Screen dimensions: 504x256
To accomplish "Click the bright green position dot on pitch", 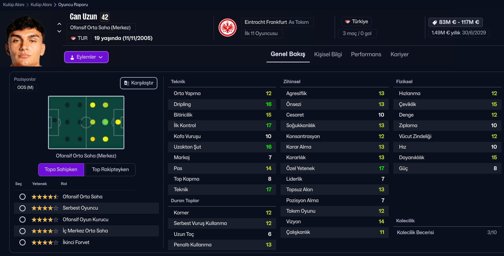I will (105, 122).
